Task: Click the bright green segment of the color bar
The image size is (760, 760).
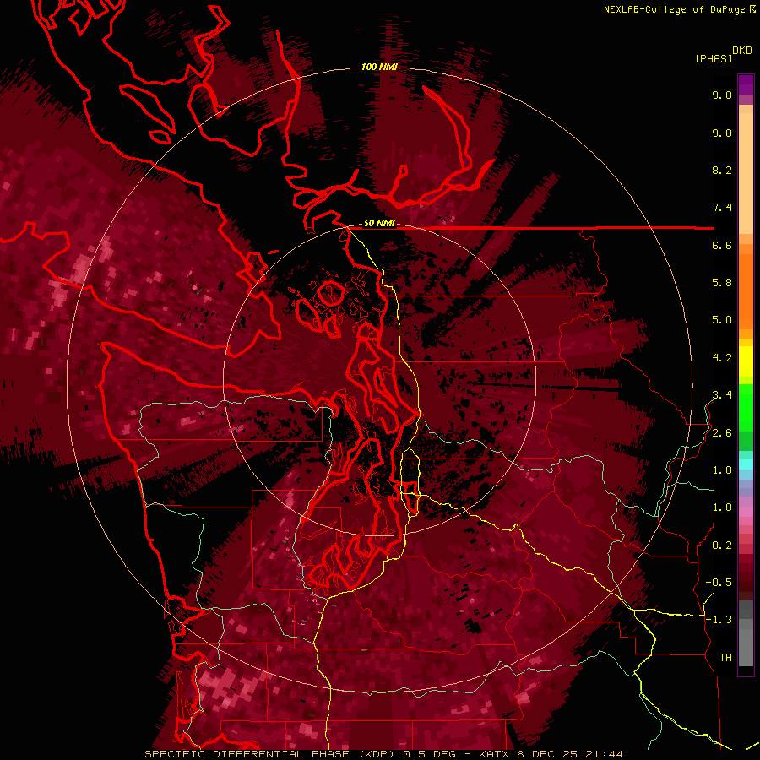Action: pos(746,407)
